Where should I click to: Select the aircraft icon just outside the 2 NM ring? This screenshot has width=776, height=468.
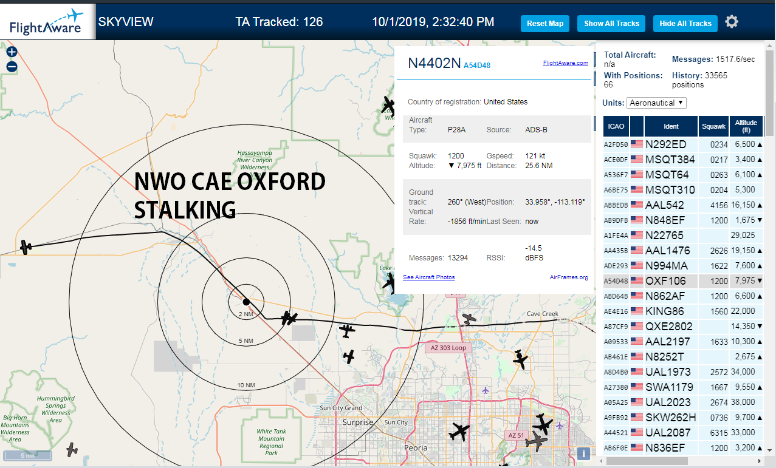289,318
